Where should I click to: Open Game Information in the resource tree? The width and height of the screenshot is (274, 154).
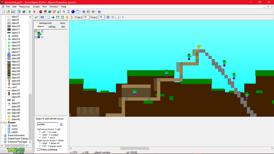pos(16,135)
